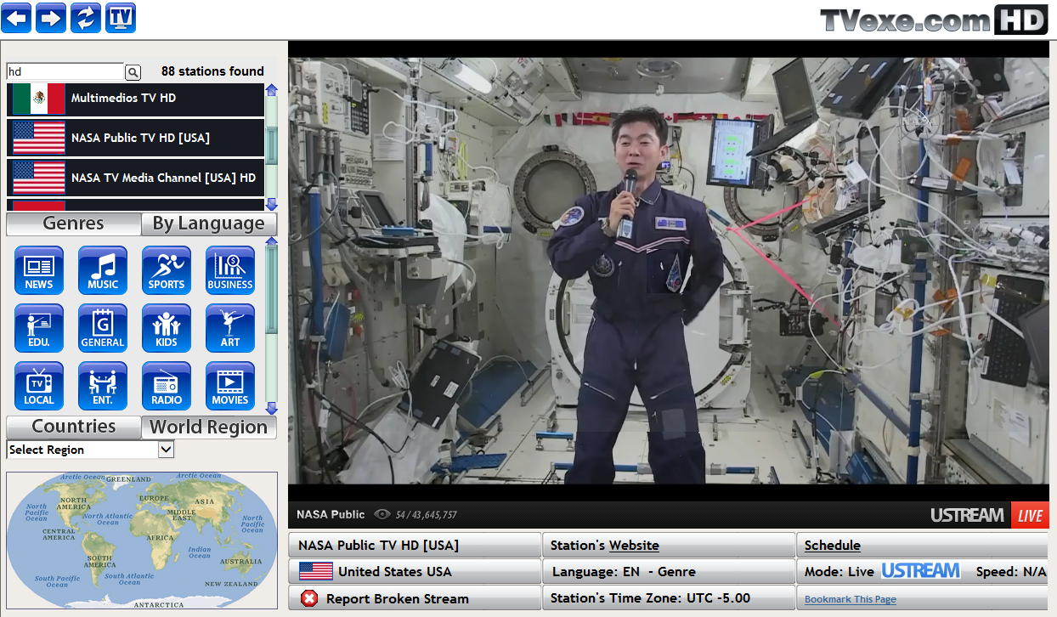
Task: Select the Music genre icon
Action: click(x=103, y=270)
